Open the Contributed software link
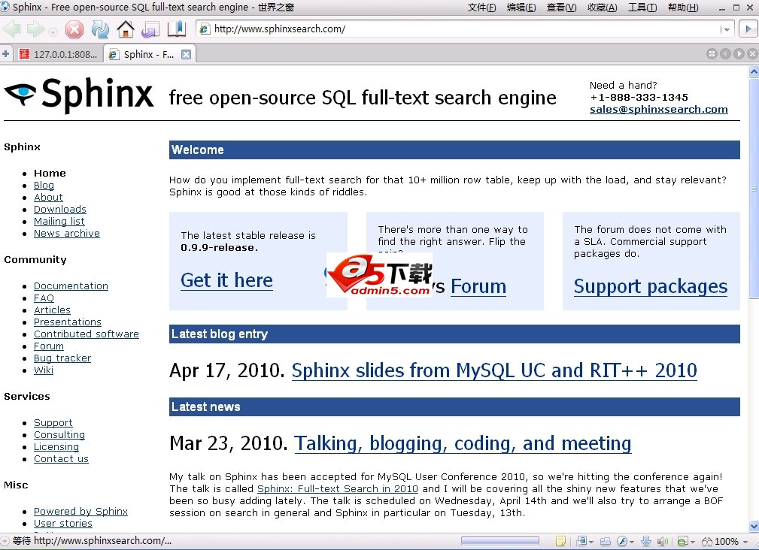Viewport: 759px width, 550px height. pyautogui.click(x=87, y=334)
